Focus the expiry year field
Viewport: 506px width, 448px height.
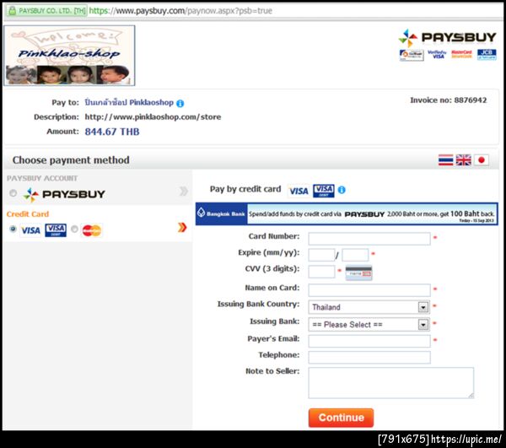click(x=355, y=255)
